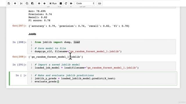186x104 pixels.
Task: Click the loaded_job_model = load(...) line
Action: click(87, 68)
